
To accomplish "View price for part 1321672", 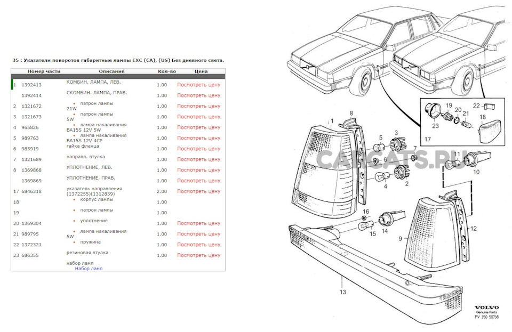I will coord(198,106).
